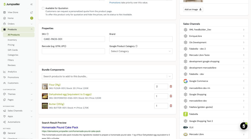Viewport: 251px width, 139px height.
Task: Click the EnriqueLibre gear icon
Action: tap(185, 36)
